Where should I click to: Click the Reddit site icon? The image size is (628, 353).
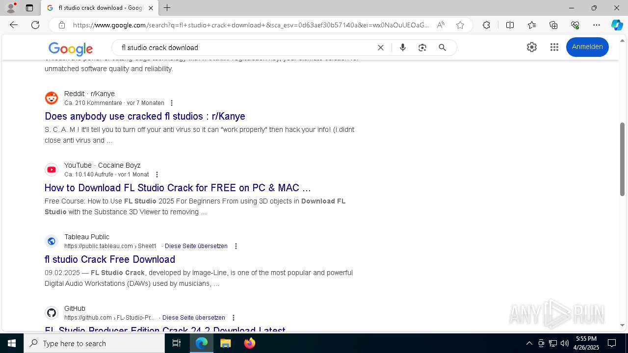click(x=52, y=98)
